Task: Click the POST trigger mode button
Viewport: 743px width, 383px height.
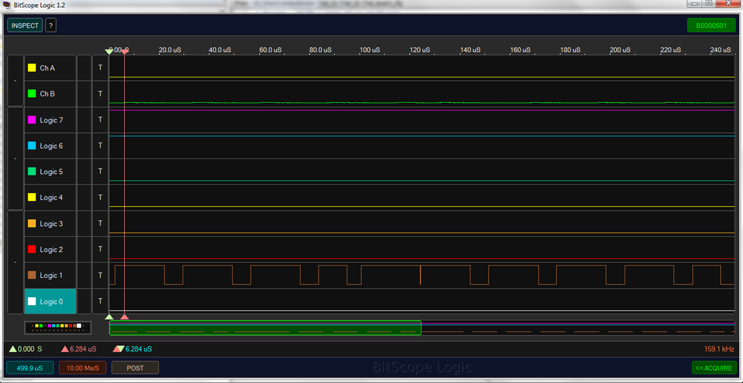Action: click(x=135, y=368)
